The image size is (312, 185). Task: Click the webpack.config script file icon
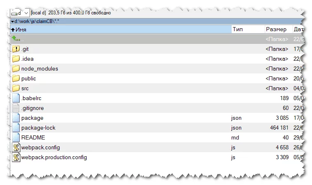[x=16, y=147]
